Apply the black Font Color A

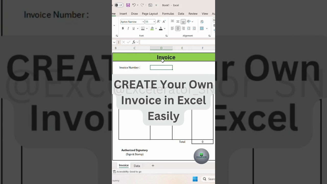point(161,28)
